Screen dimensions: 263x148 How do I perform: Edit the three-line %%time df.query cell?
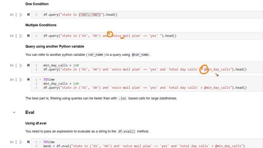tap(147, 83)
